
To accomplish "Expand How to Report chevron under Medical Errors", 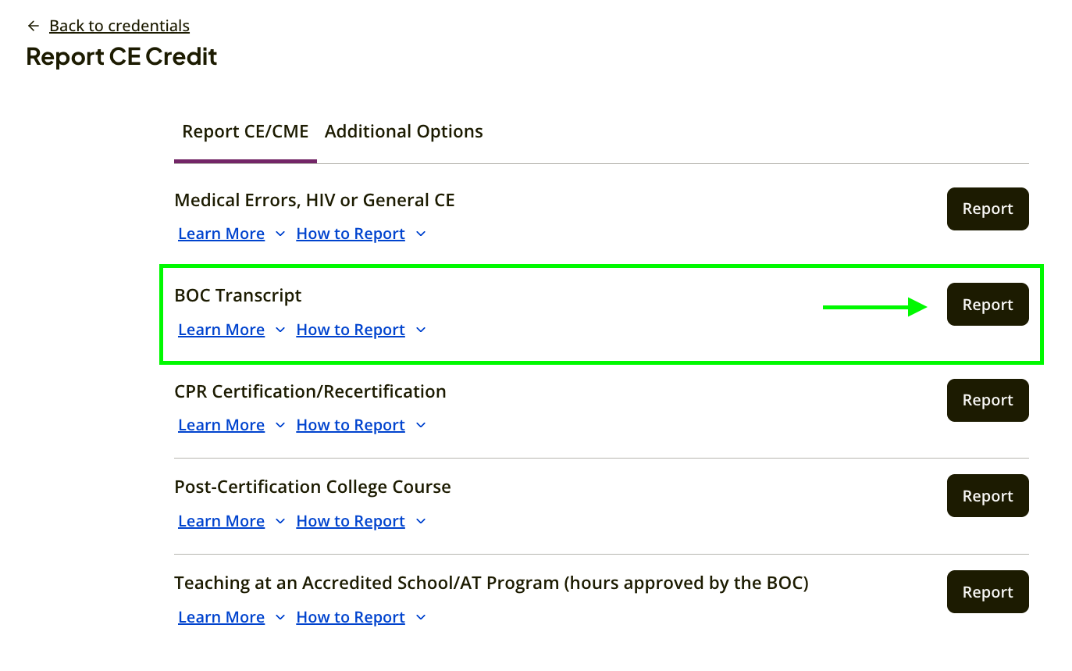I will pos(421,234).
